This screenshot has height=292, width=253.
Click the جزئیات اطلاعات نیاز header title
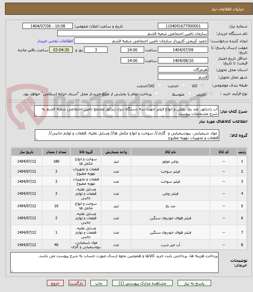(x=228, y=9)
